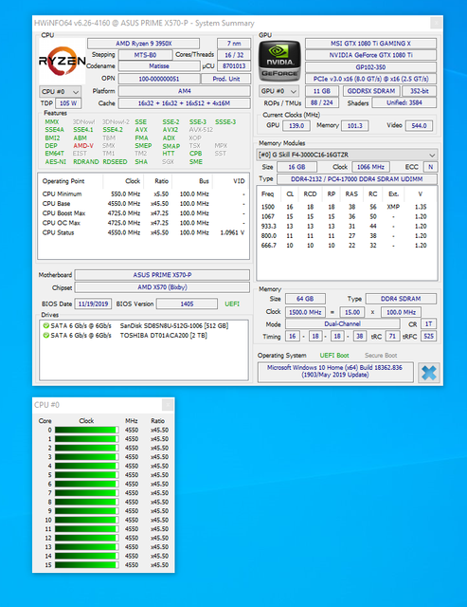Click the TDP value 105 W
467x607 pixels.
pos(68,103)
